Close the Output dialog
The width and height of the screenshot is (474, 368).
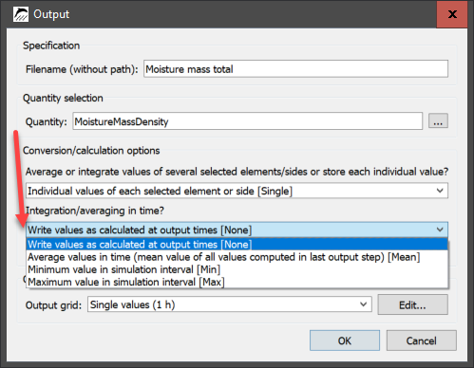point(452,14)
